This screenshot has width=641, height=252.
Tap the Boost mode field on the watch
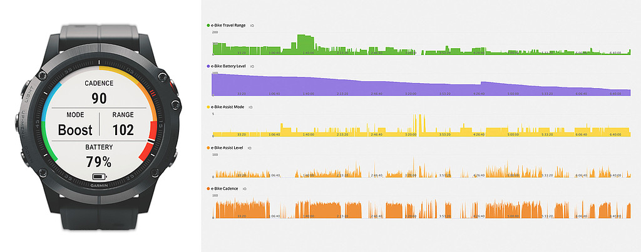pyautogui.click(x=74, y=125)
